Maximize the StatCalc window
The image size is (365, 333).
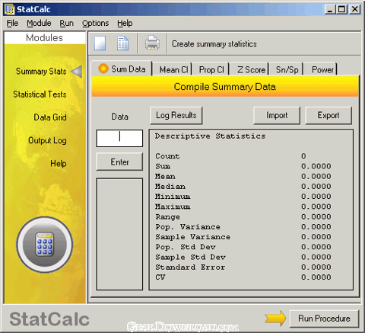pos(341,9)
